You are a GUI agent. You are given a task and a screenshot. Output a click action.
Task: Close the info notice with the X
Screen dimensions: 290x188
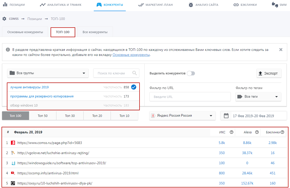(281, 50)
